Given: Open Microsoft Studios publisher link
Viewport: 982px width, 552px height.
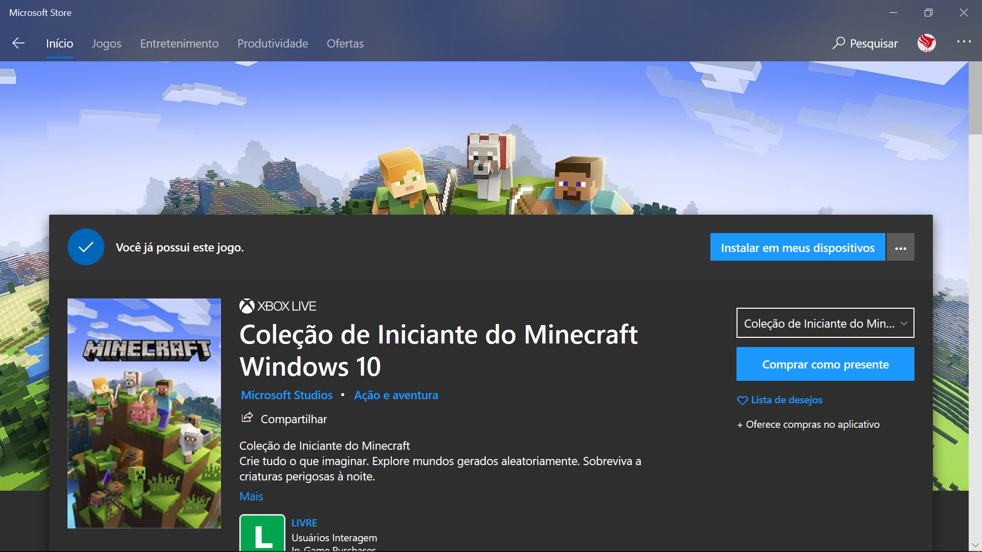Looking at the screenshot, I should pyautogui.click(x=286, y=395).
